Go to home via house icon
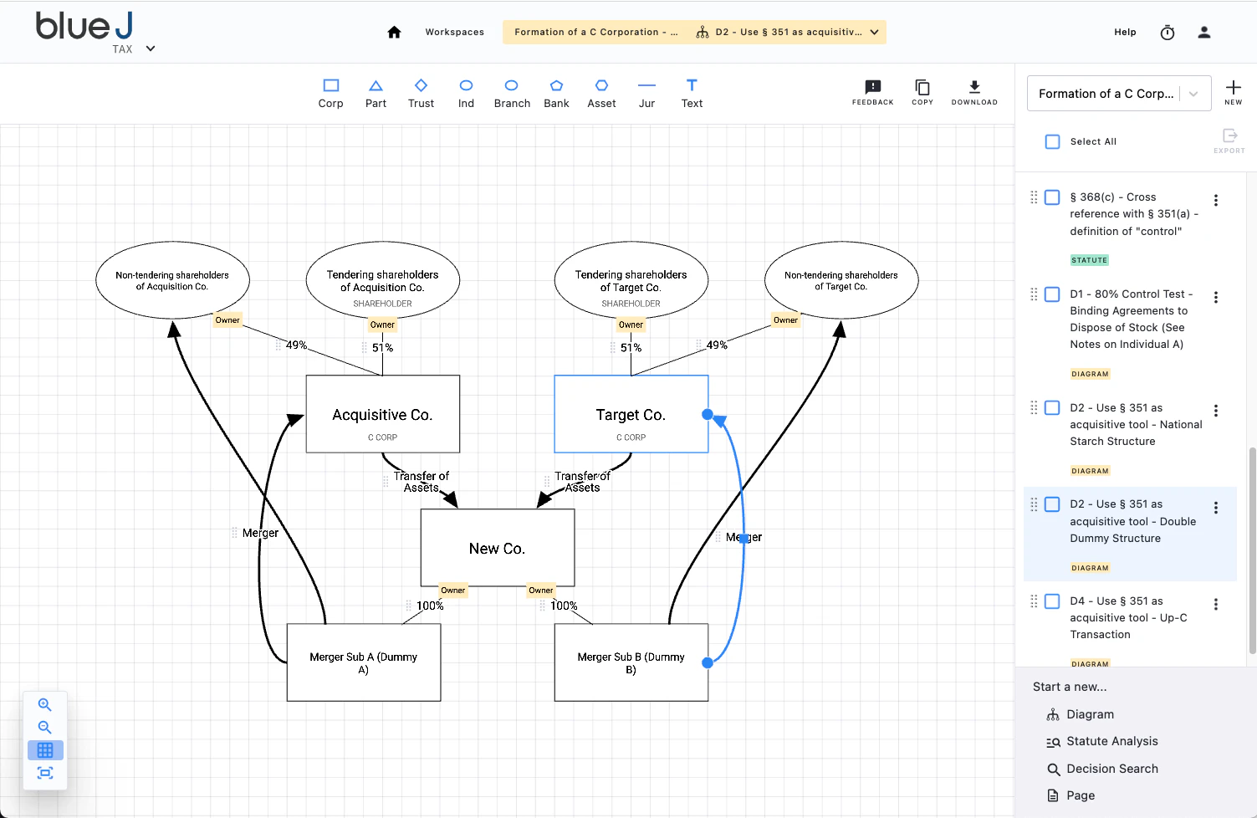This screenshot has height=818, width=1257. pyautogui.click(x=394, y=33)
